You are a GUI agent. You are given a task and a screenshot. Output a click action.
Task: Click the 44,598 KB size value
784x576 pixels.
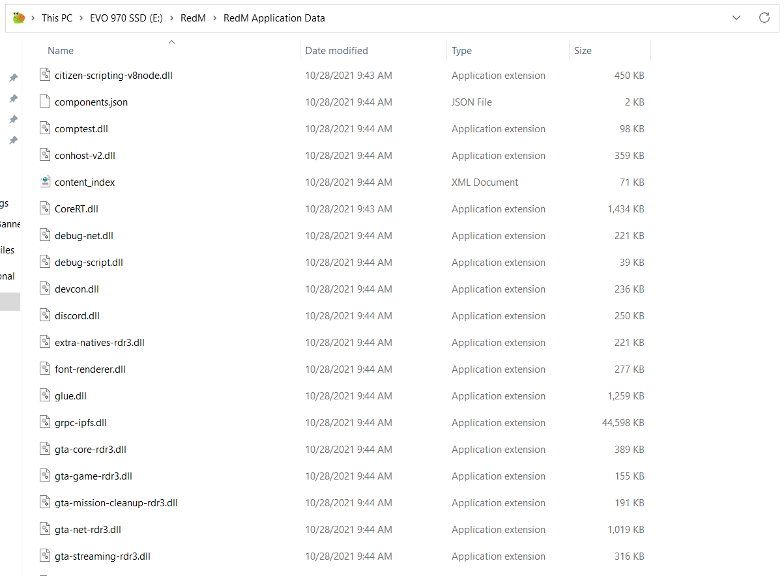[623, 422]
